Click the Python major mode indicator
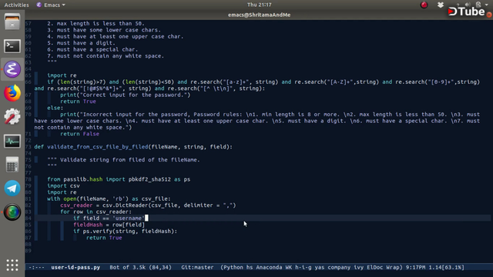The height and width of the screenshot is (277, 493). pos(233,267)
